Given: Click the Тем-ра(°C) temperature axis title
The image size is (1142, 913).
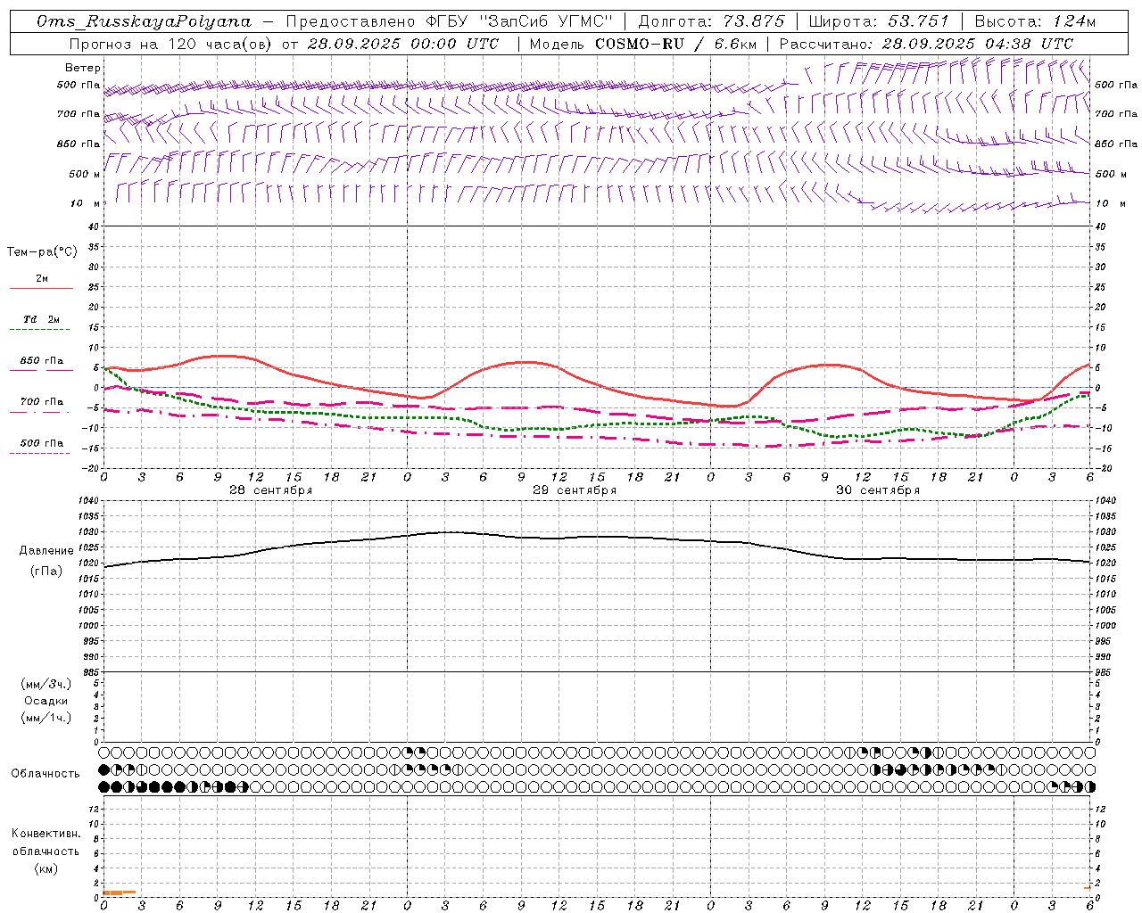Looking at the screenshot, I should click(x=42, y=252).
